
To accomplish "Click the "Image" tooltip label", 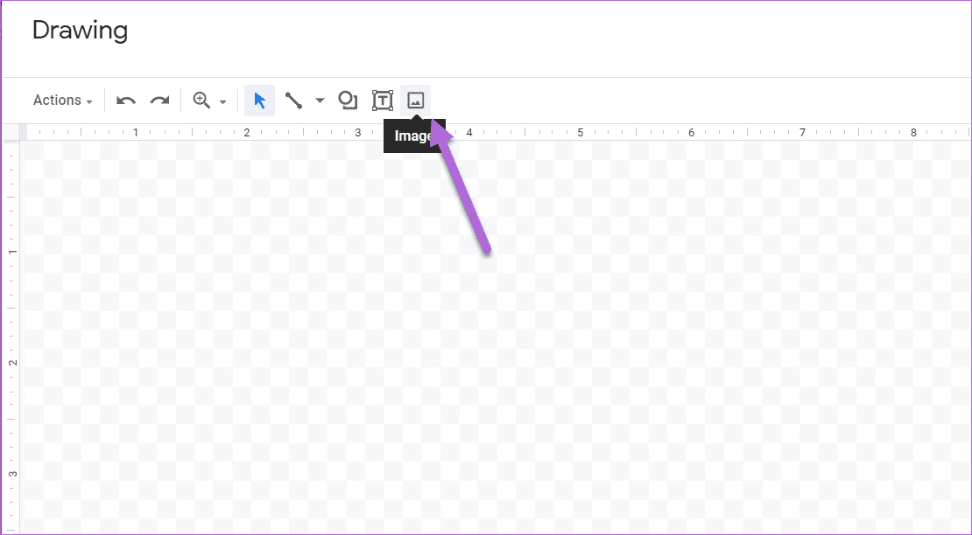I will pos(412,135).
